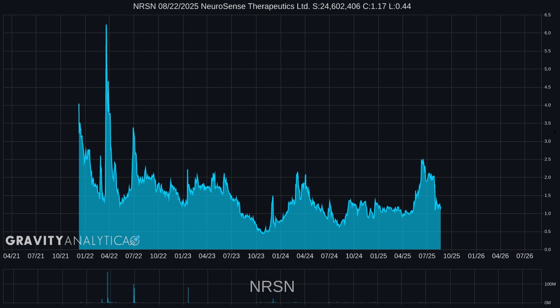Click the 2.5 price axis value

coord(547,160)
